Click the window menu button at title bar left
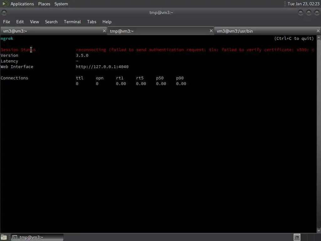The image size is (321, 241). 4,13
